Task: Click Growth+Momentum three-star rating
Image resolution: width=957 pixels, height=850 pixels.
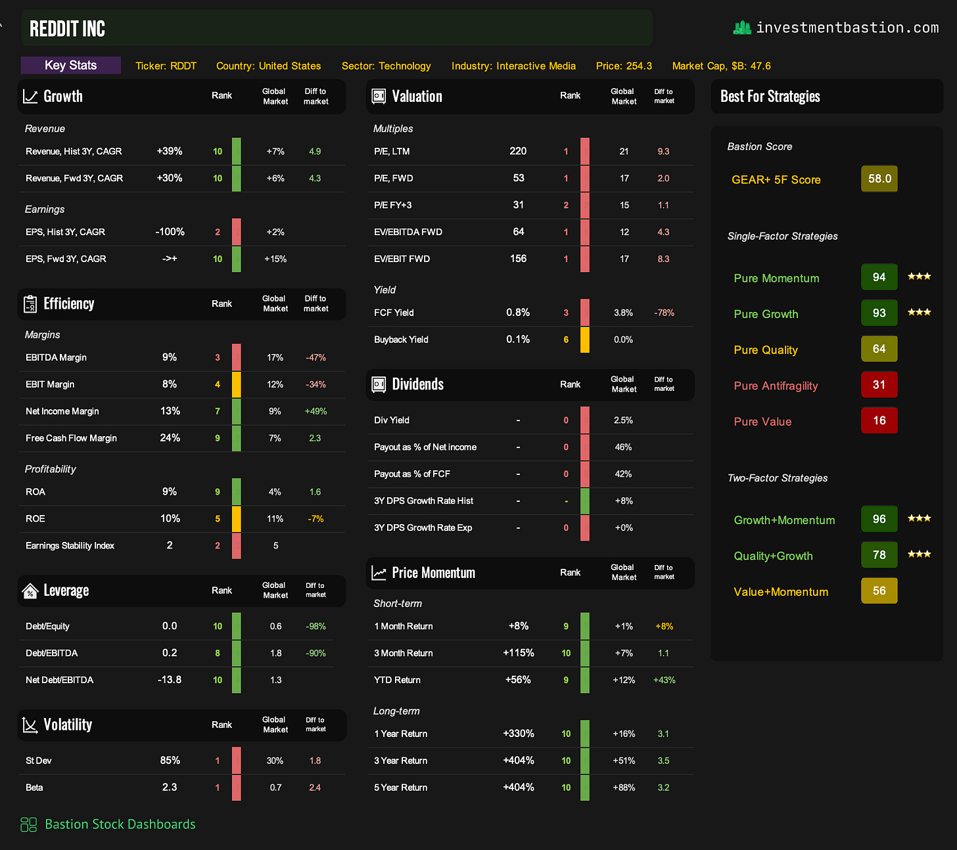Action: [x=919, y=518]
